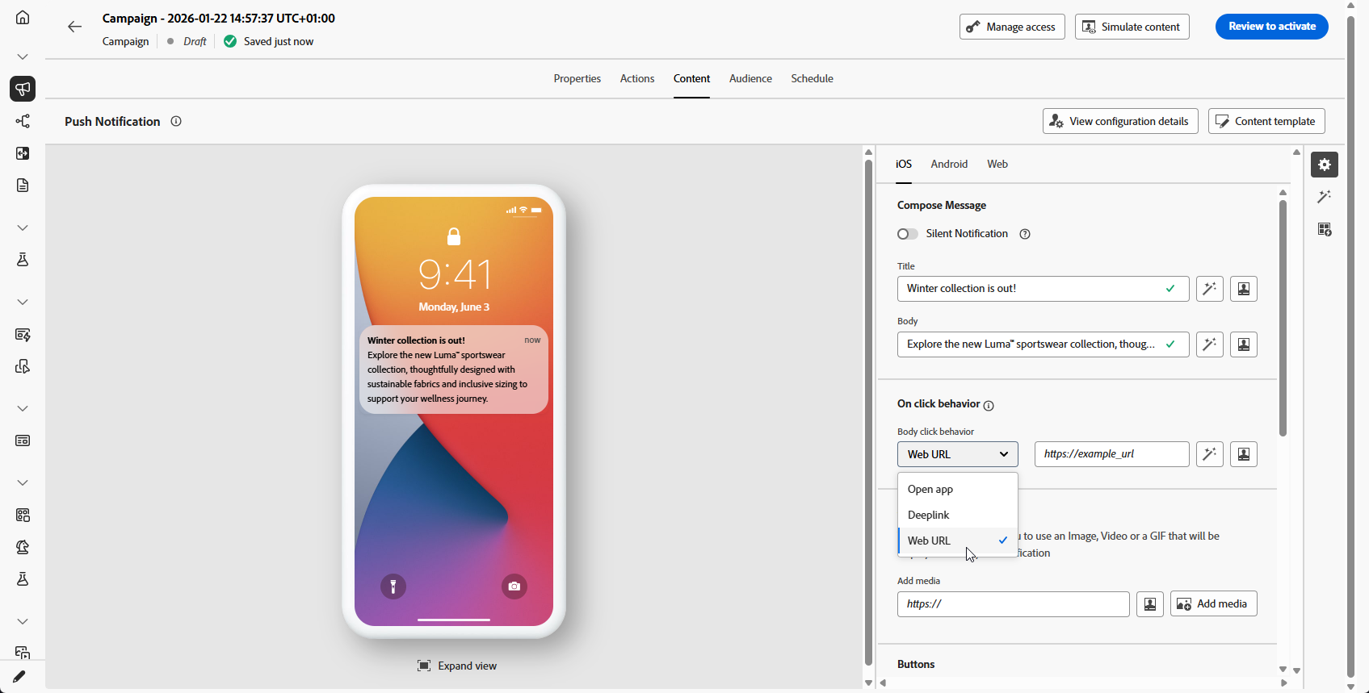Enable the Silent Notification toggle
1369x693 pixels.
click(908, 234)
